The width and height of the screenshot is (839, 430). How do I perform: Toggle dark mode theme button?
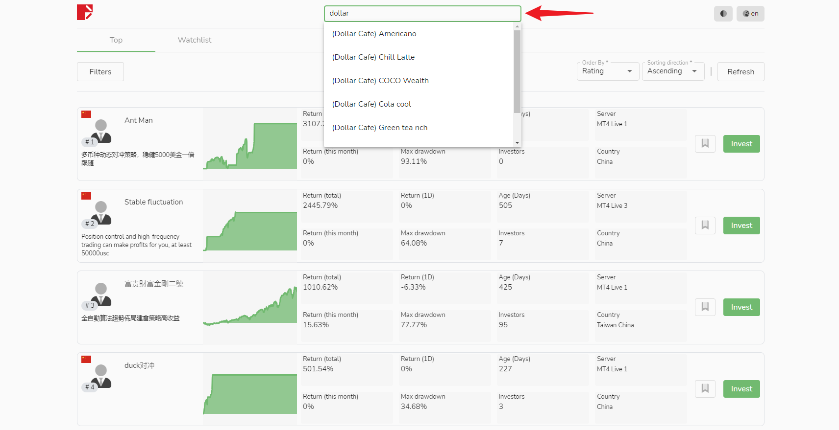[x=723, y=14]
